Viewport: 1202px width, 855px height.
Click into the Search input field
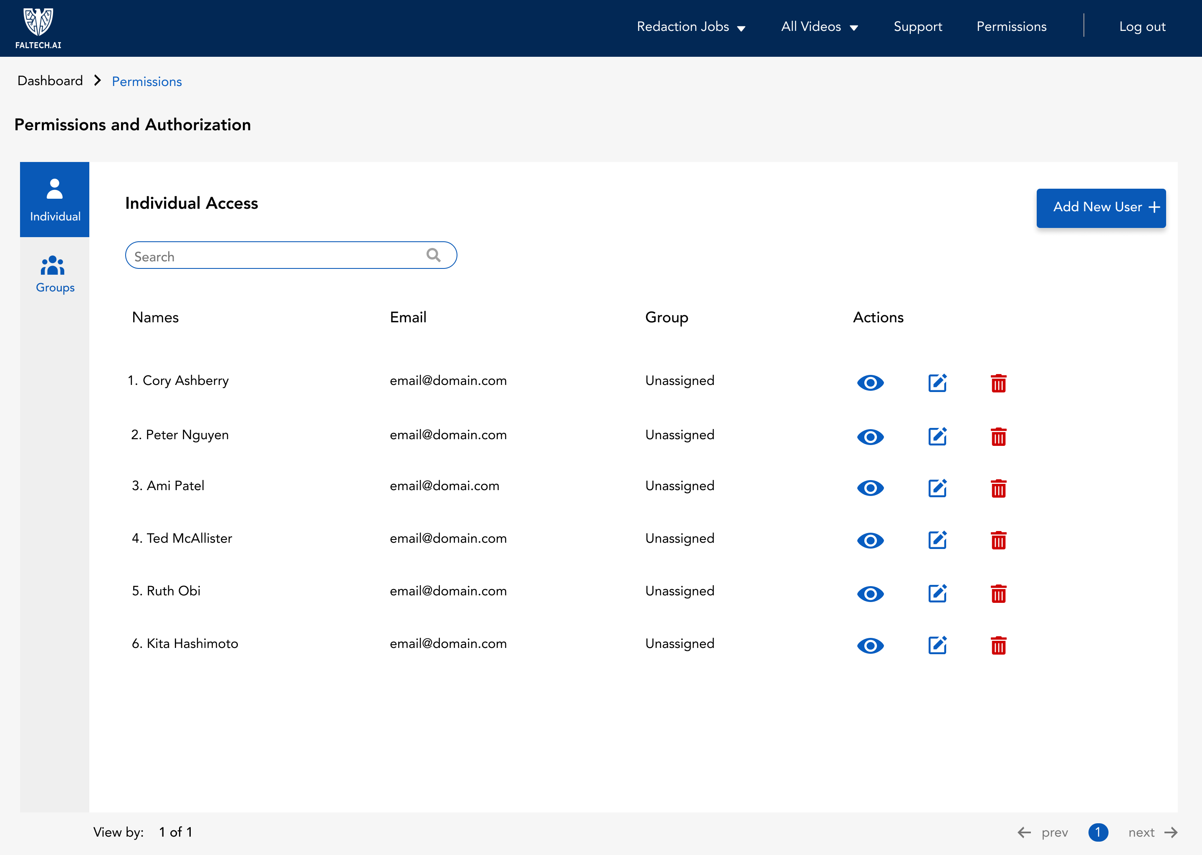pyautogui.click(x=290, y=255)
